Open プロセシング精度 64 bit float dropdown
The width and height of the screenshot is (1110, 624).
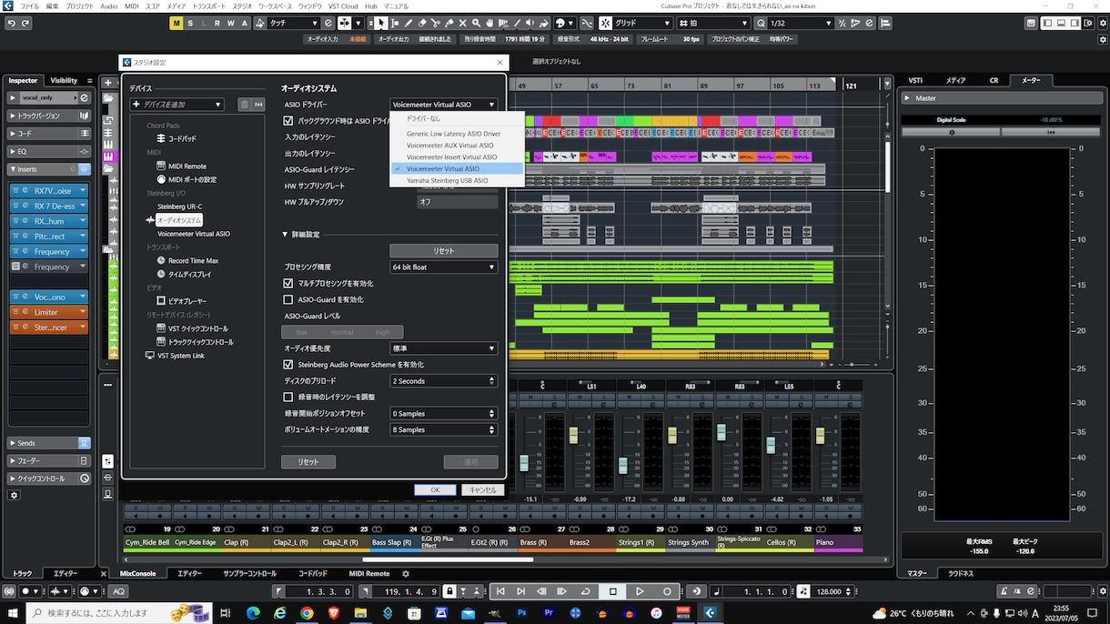(x=444, y=267)
